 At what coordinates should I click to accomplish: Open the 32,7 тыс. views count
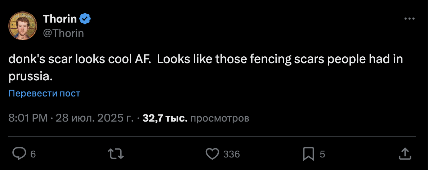pyautogui.click(x=165, y=118)
